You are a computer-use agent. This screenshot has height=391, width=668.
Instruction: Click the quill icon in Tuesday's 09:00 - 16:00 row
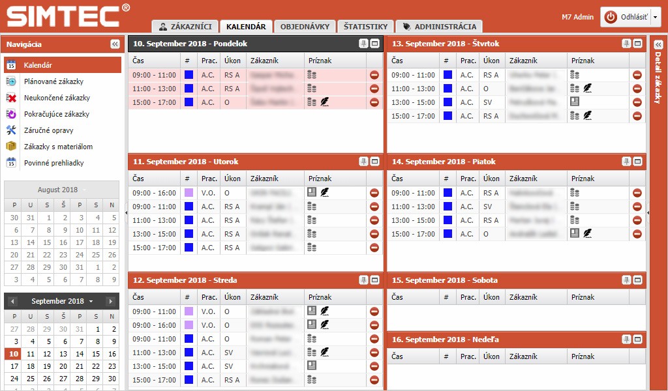click(x=324, y=193)
